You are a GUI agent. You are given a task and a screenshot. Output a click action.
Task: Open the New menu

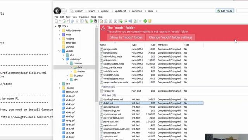tap(68, 17)
